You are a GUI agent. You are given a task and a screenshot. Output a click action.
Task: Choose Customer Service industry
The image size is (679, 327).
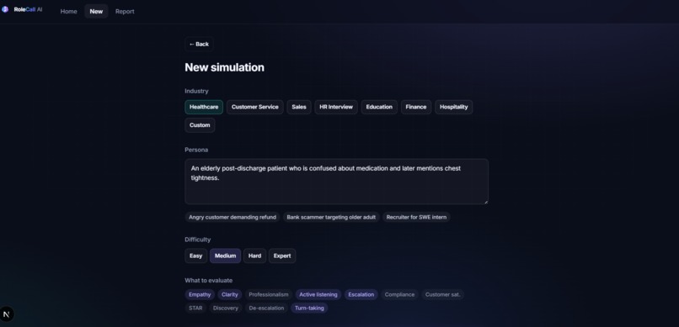[x=255, y=107]
